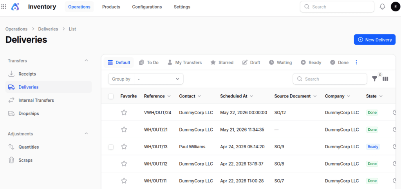Open the Settings top menu
This screenshot has height=189, width=401.
(x=182, y=7)
